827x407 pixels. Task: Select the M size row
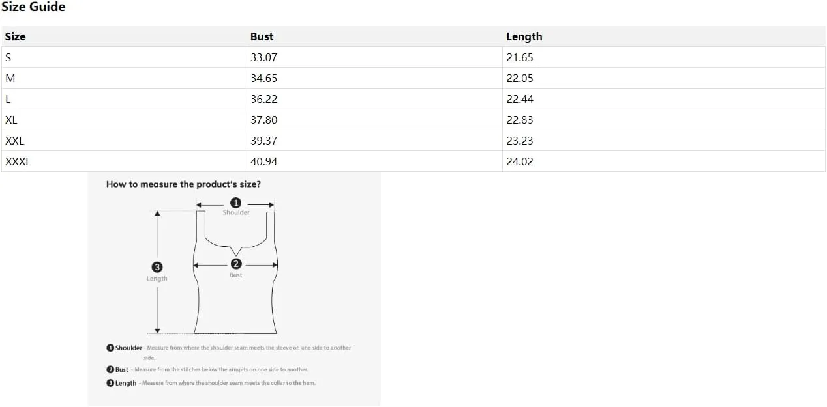click(x=414, y=78)
